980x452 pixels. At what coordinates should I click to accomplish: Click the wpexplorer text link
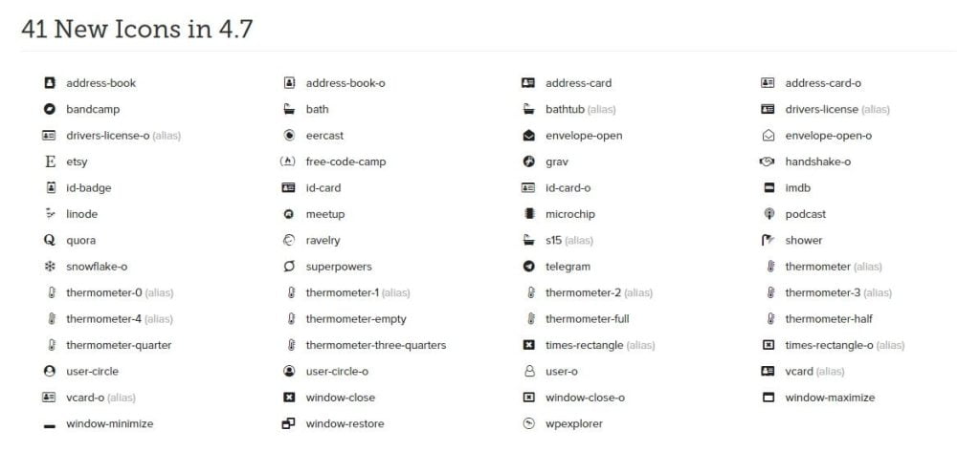574,423
